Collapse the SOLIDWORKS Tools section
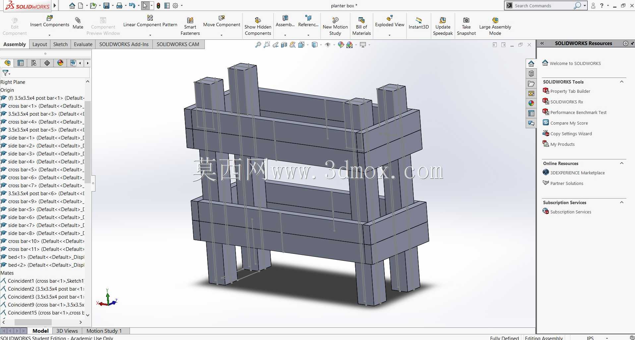 pos(622,82)
